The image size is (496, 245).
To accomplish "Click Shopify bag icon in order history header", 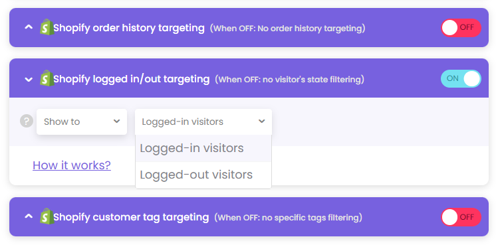I will pyautogui.click(x=47, y=27).
